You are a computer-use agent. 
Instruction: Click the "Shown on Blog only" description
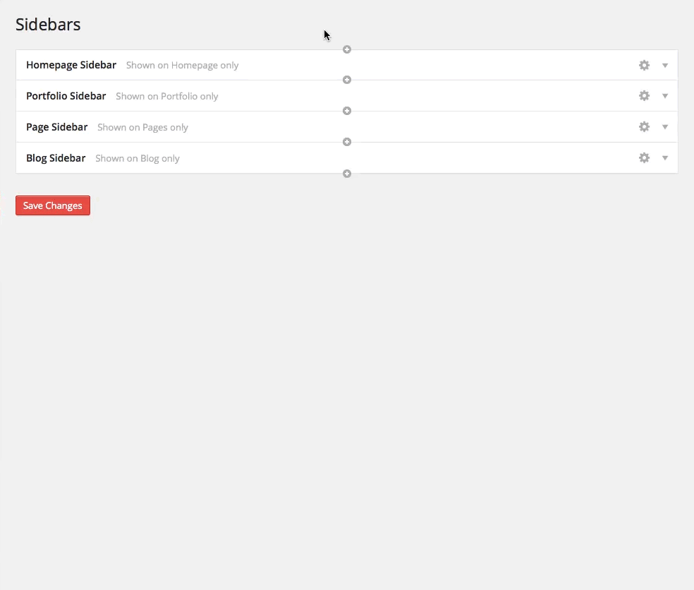[x=138, y=158]
